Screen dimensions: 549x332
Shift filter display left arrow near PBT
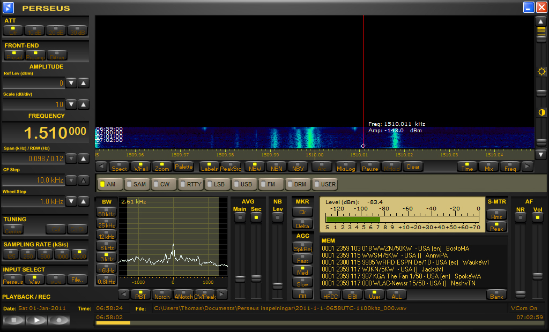124,295
